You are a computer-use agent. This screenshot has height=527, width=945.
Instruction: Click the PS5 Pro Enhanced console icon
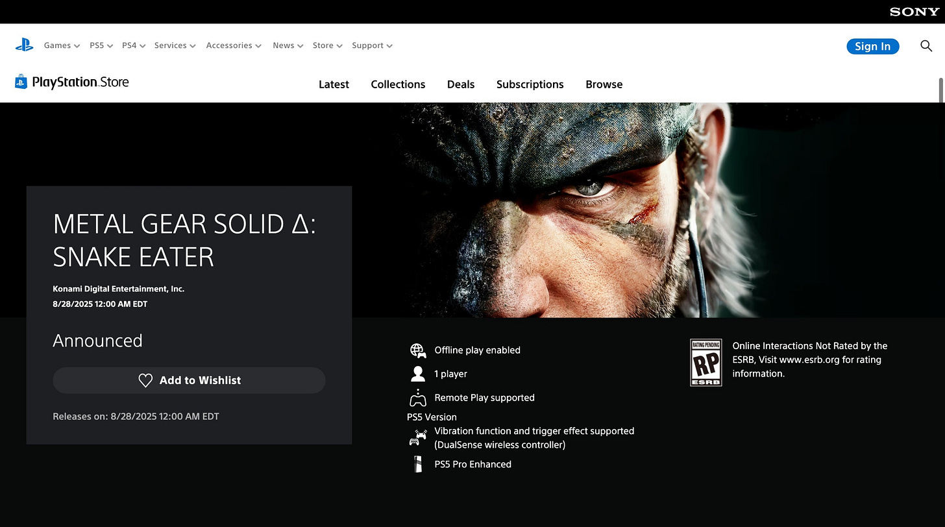pos(418,464)
